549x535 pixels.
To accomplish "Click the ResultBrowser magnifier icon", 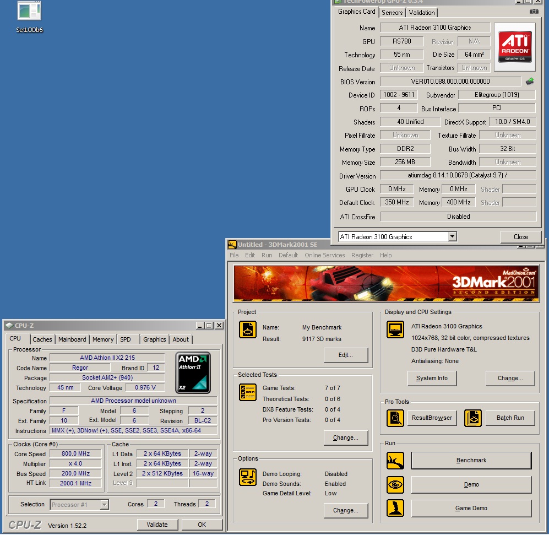I will pos(395,418).
